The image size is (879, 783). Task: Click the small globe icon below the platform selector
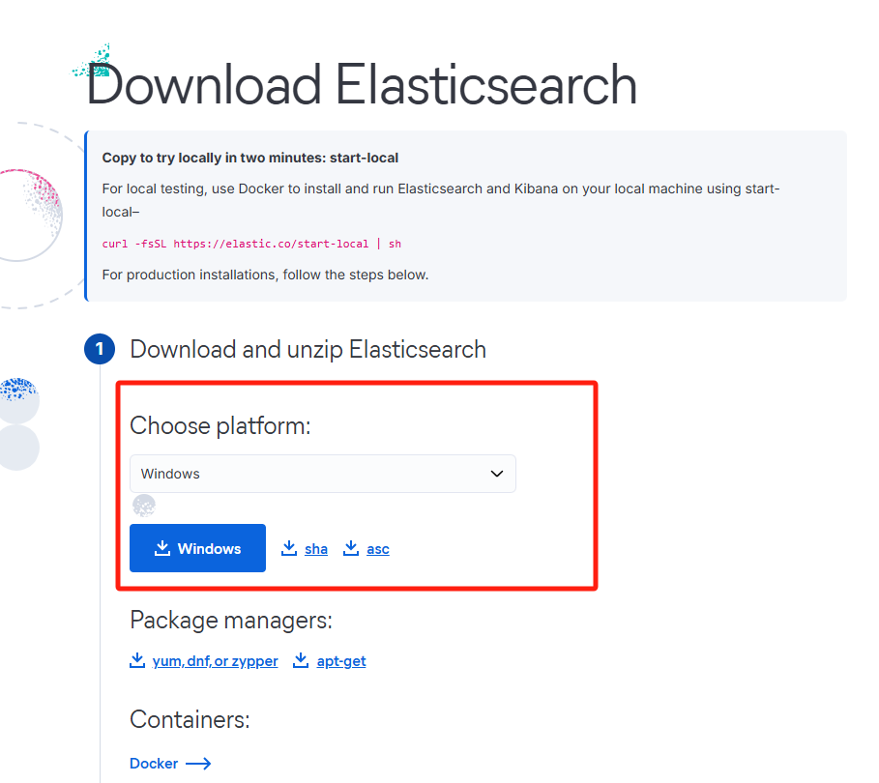pyautogui.click(x=144, y=505)
